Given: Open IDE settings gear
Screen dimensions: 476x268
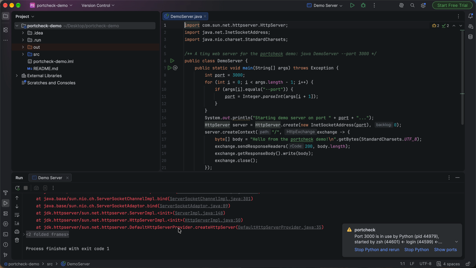Looking at the screenshot, I should coord(423,5).
